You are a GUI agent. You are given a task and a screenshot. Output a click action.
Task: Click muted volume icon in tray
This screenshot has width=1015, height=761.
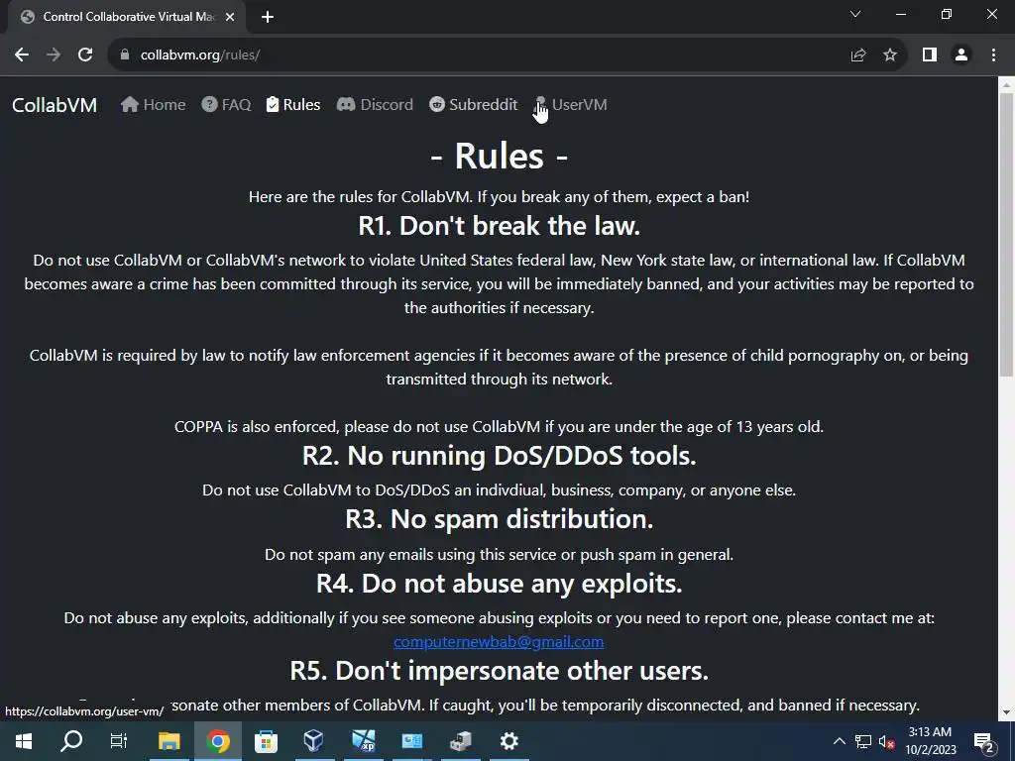pos(886,741)
